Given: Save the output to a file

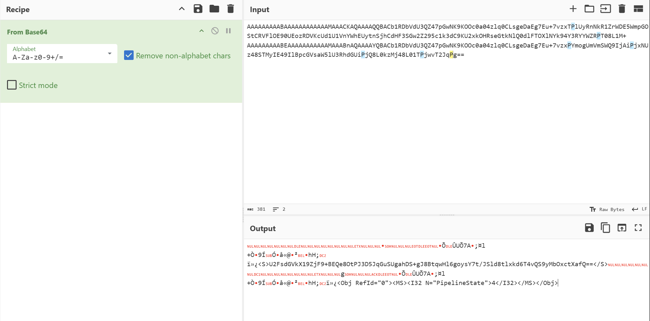Looking at the screenshot, I should [589, 228].
